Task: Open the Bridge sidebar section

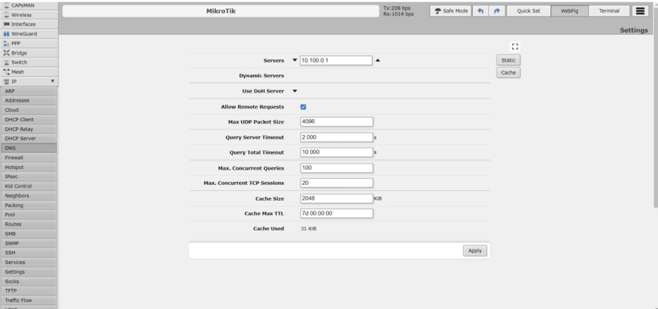Action: (19, 53)
